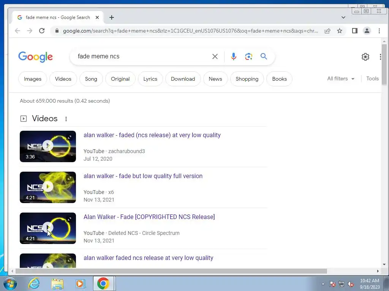The image size is (389, 291).
Task: Click the address bar URL
Action: tap(190, 31)
